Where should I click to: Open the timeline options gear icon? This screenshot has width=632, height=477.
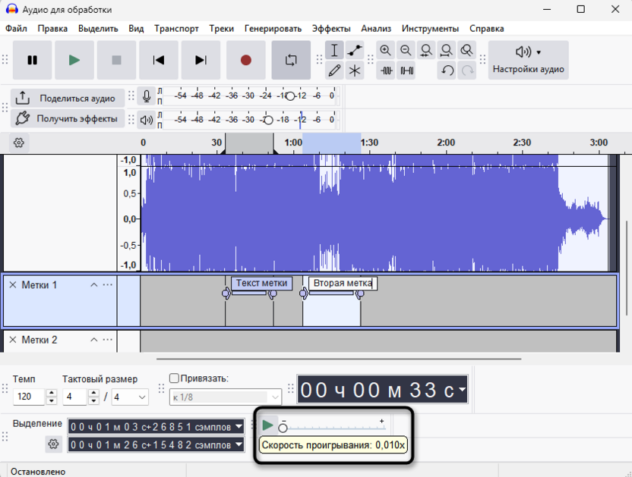(18, 143)
